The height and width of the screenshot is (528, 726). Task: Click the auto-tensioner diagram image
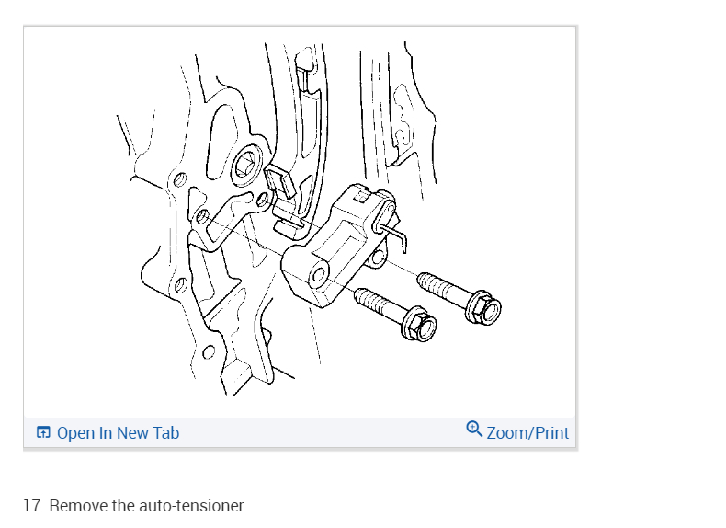[x=300, y=222]
